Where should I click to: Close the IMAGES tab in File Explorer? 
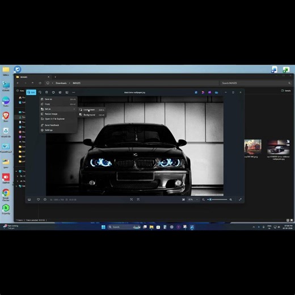(x=49, y=77)
